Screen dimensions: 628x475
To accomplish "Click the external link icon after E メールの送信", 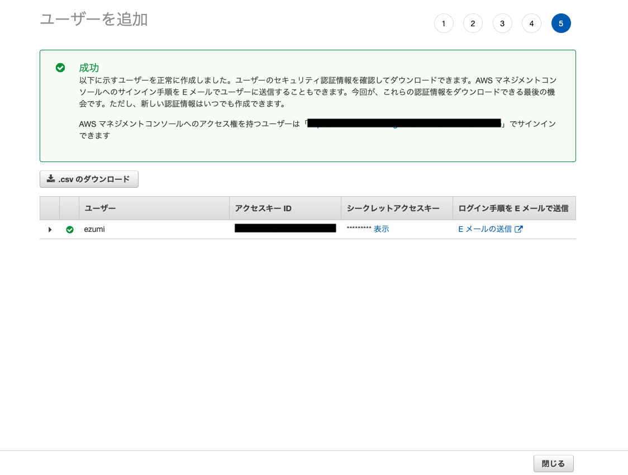I will 518,229.
